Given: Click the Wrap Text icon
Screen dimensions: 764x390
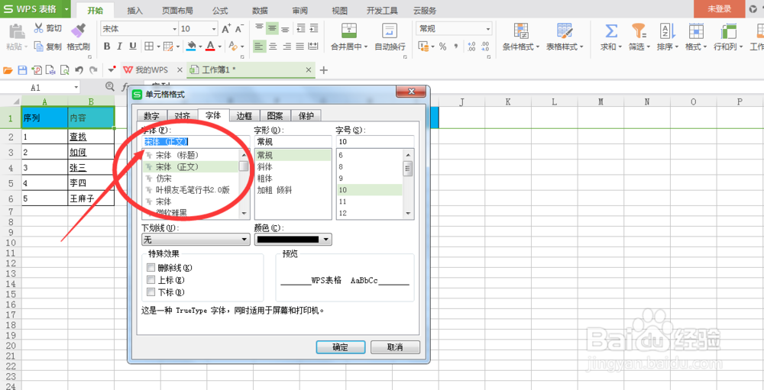Looking at the screenshot, I should 390,31.
